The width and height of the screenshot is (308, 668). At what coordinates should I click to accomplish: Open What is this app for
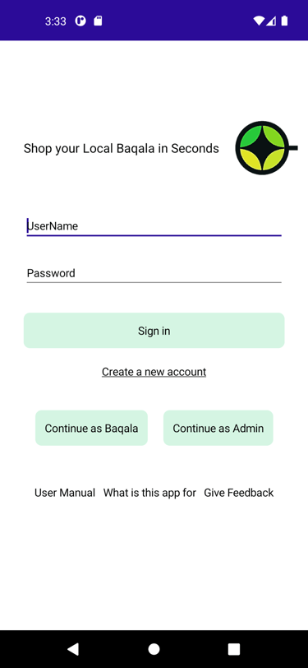coord(149,493)
